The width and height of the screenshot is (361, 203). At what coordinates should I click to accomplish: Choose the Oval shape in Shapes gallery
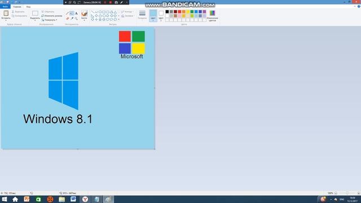point(100,12)
